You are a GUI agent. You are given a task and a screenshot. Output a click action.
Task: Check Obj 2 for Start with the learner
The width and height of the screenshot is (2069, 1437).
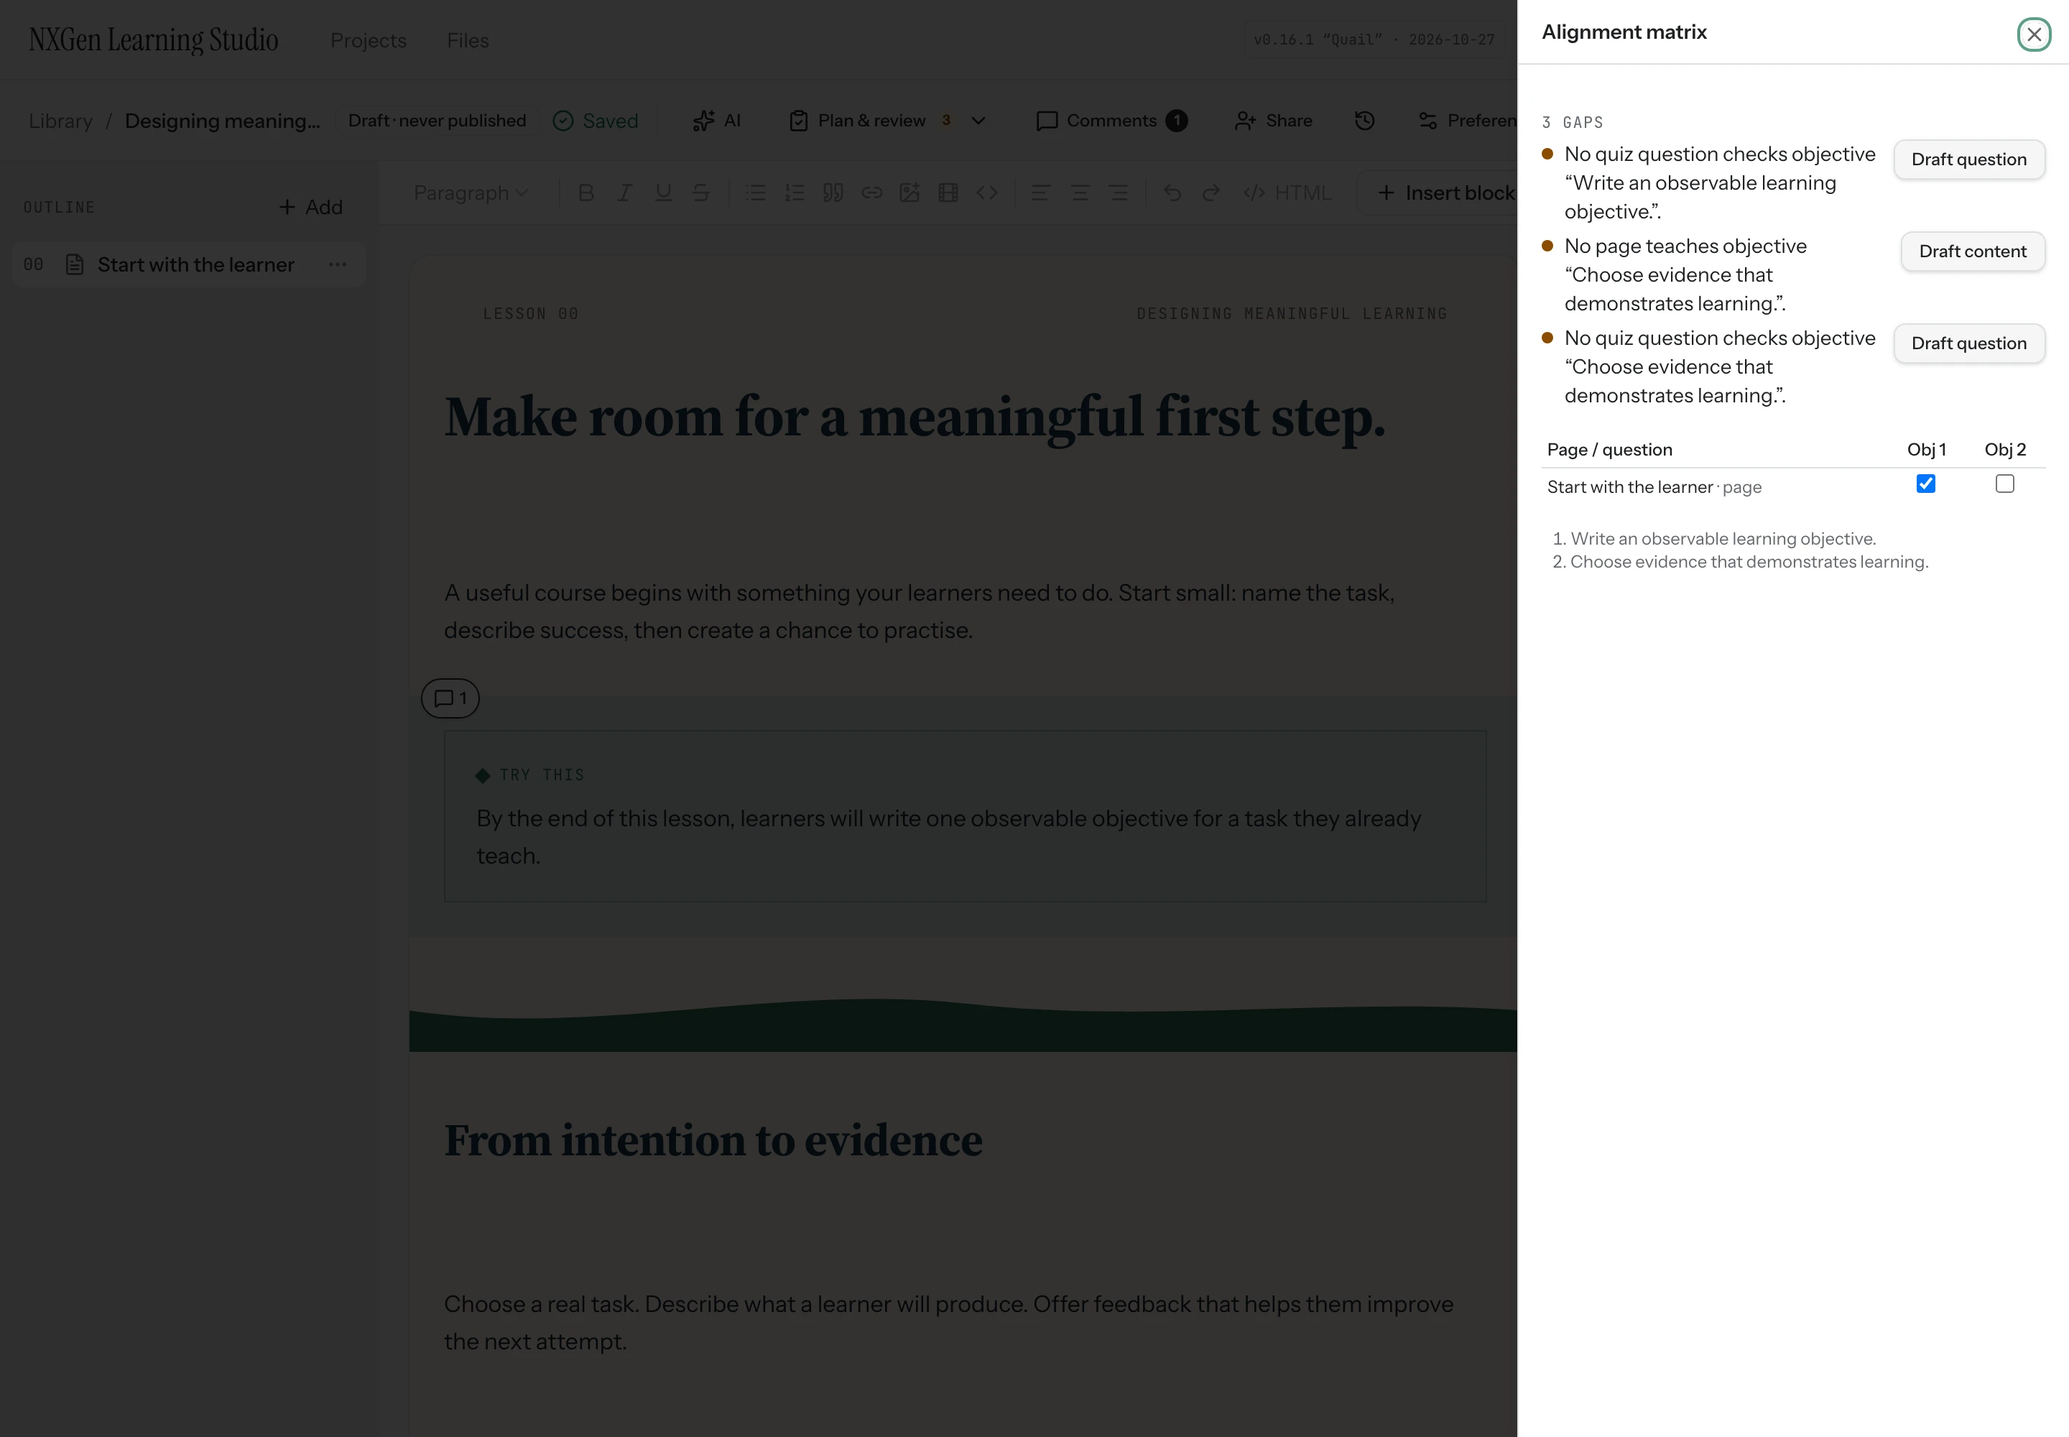pos(2004,484)
